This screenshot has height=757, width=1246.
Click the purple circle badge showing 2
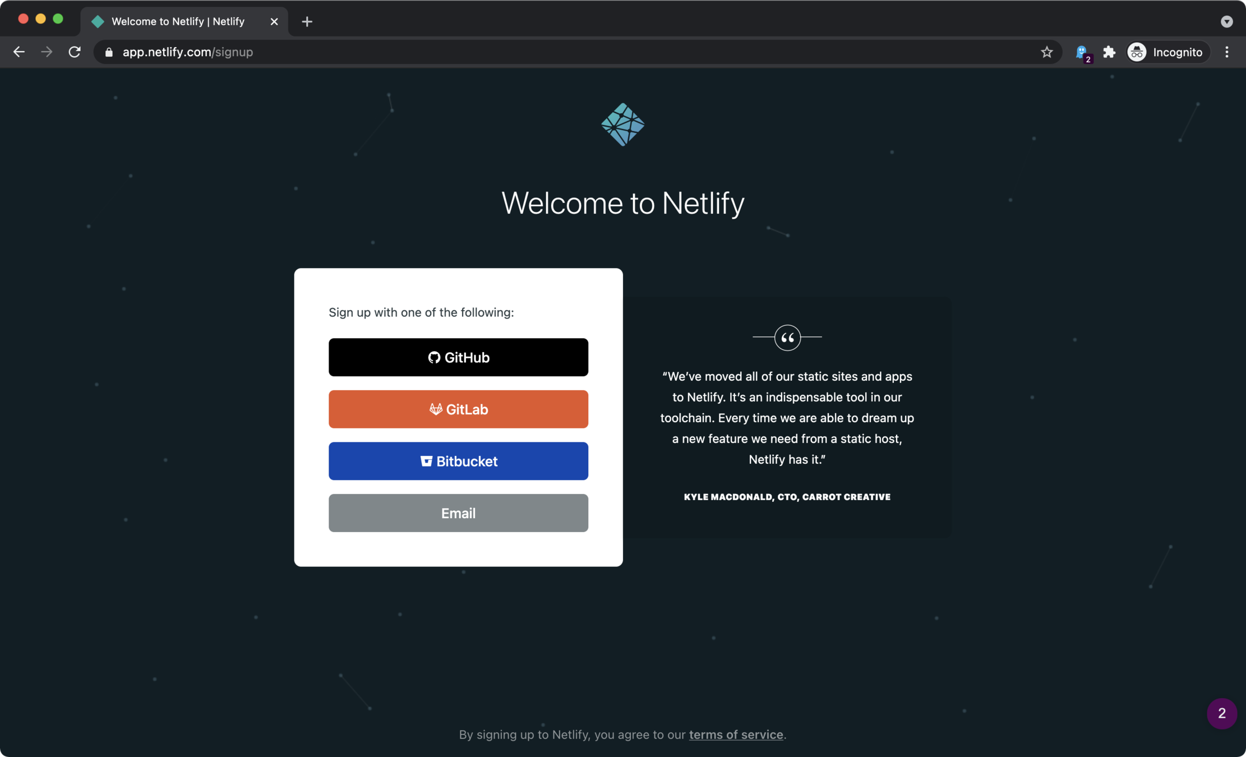(x=1221, y=713)
